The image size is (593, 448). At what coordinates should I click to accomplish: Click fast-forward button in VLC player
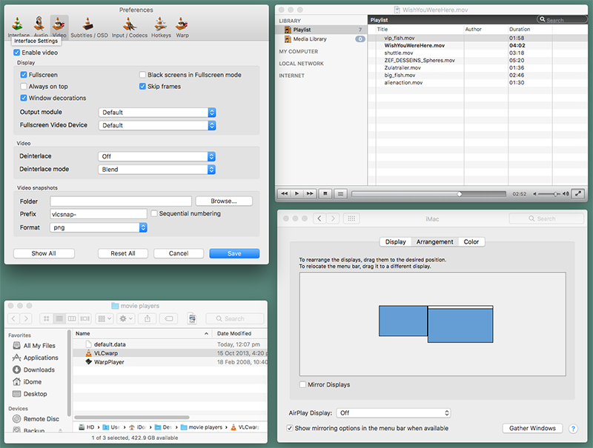(x=310, y=194)
